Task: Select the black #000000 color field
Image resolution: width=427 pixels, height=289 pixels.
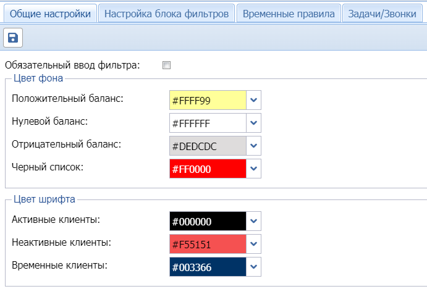Action: [x=208, y=221]
